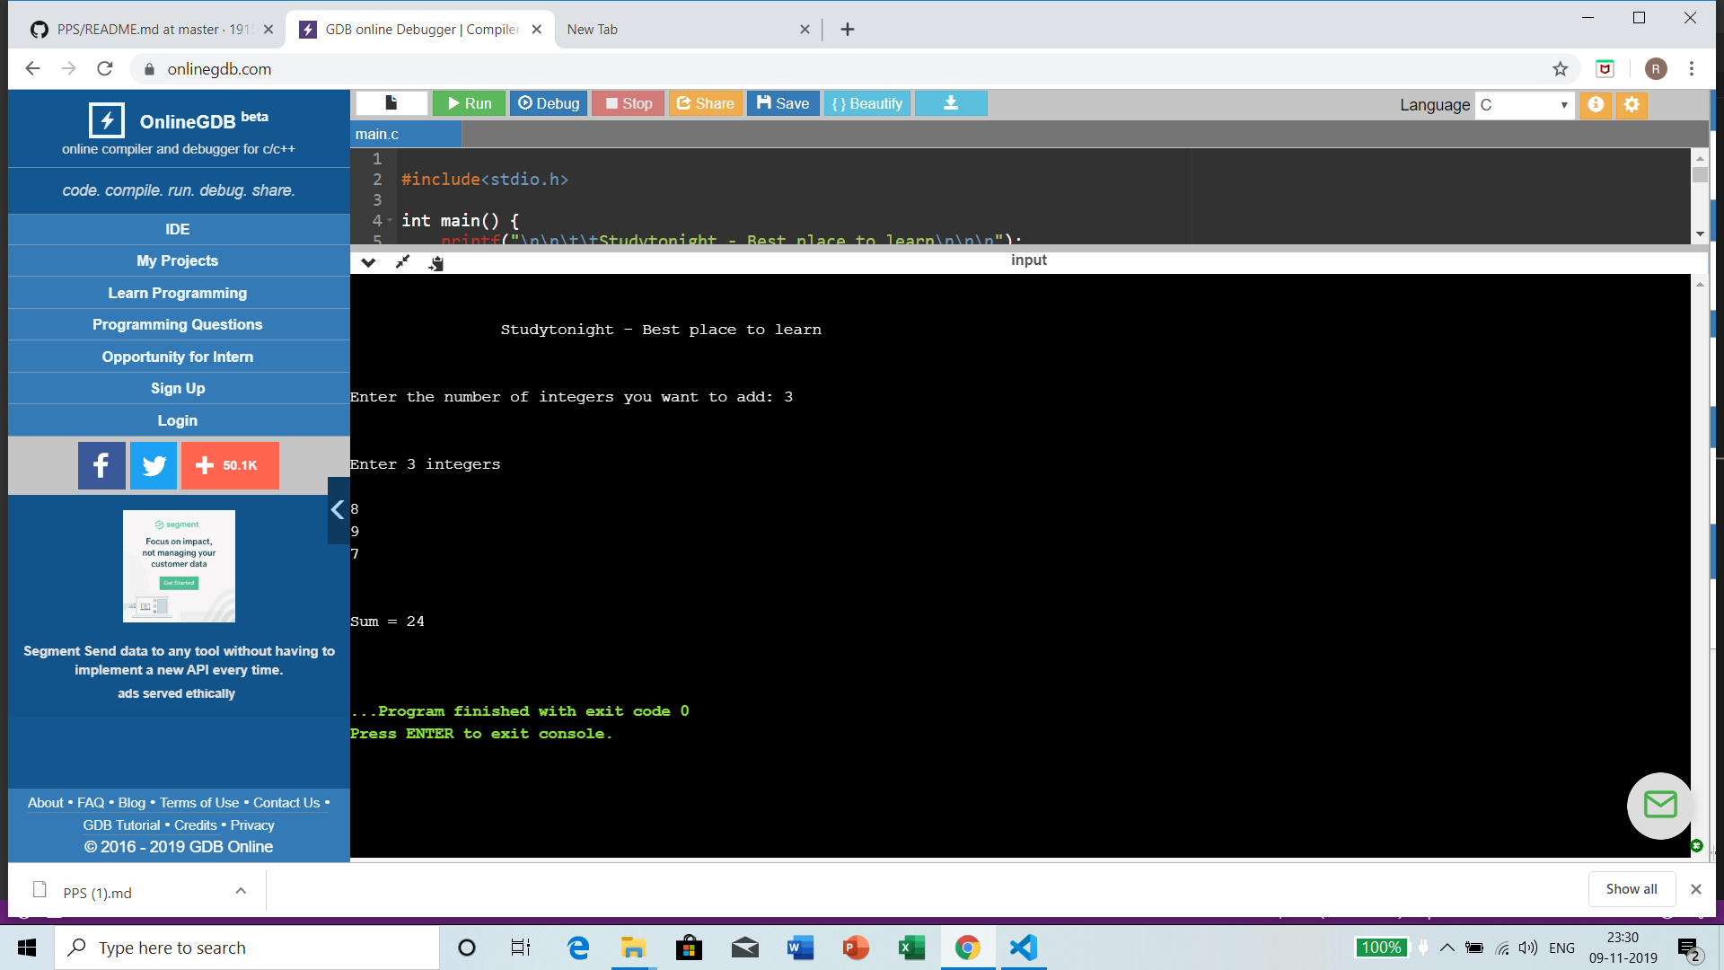This screenshot has height=970, width=1724.
Task: Open My Projects sidebar menu
Action: (178, 260)
